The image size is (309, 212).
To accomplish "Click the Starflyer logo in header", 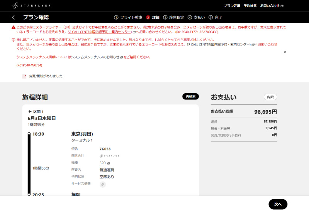I will 31,5.
